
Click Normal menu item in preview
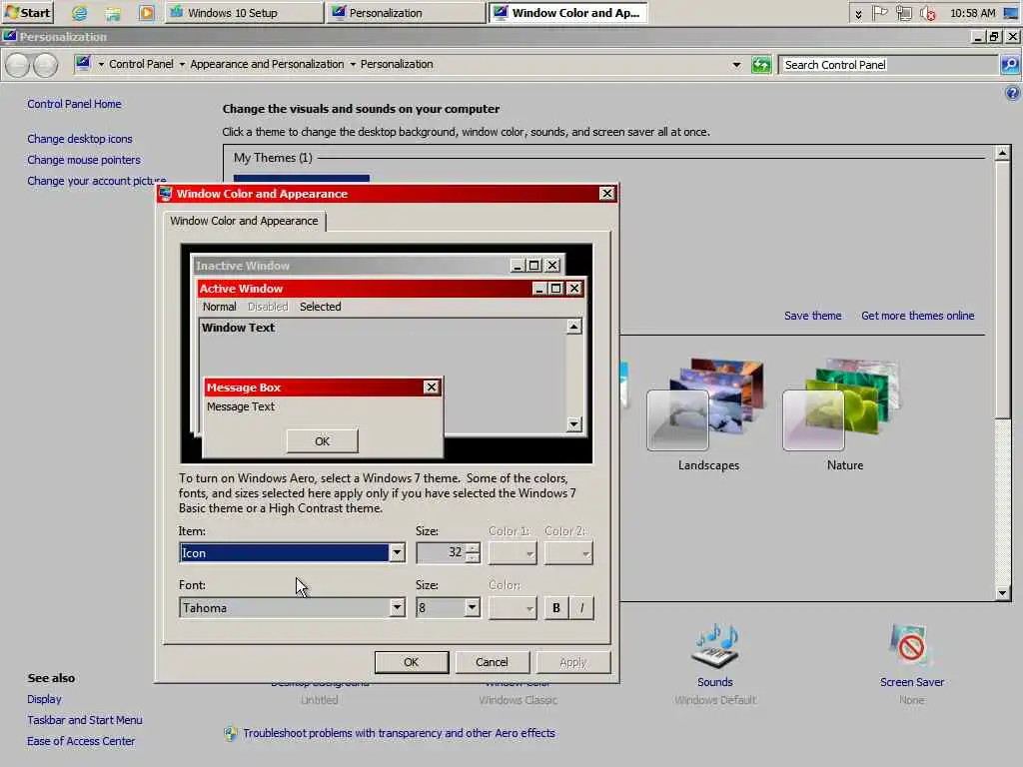pyautogui.click(x=219, y=307)
